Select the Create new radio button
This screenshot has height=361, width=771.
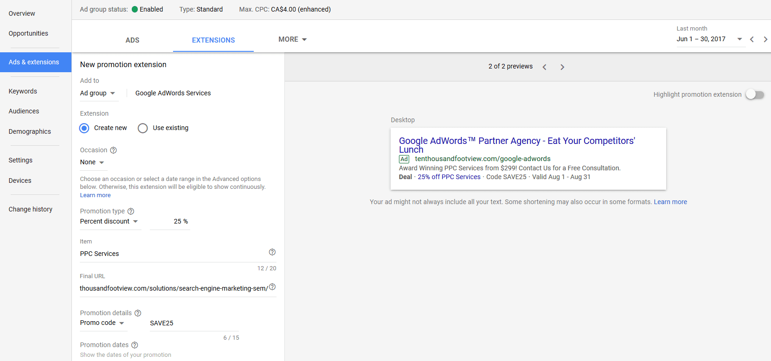pyautogui.click(x=84, y=128)
